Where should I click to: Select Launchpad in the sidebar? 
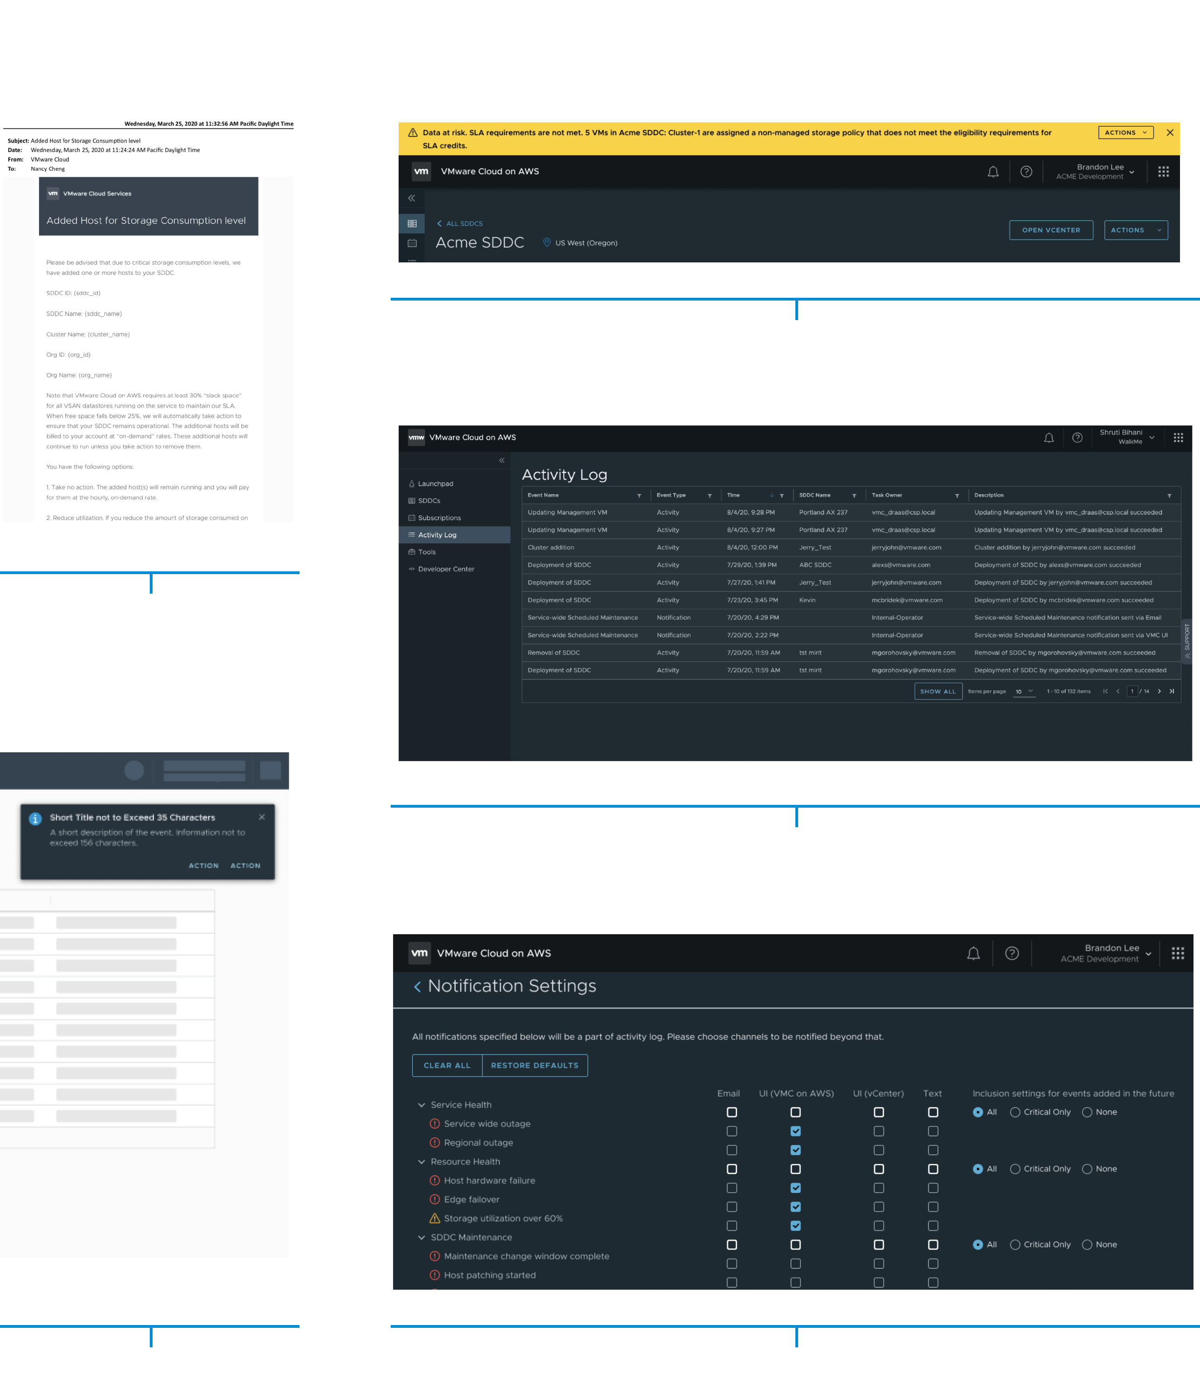tap(435, 484)
